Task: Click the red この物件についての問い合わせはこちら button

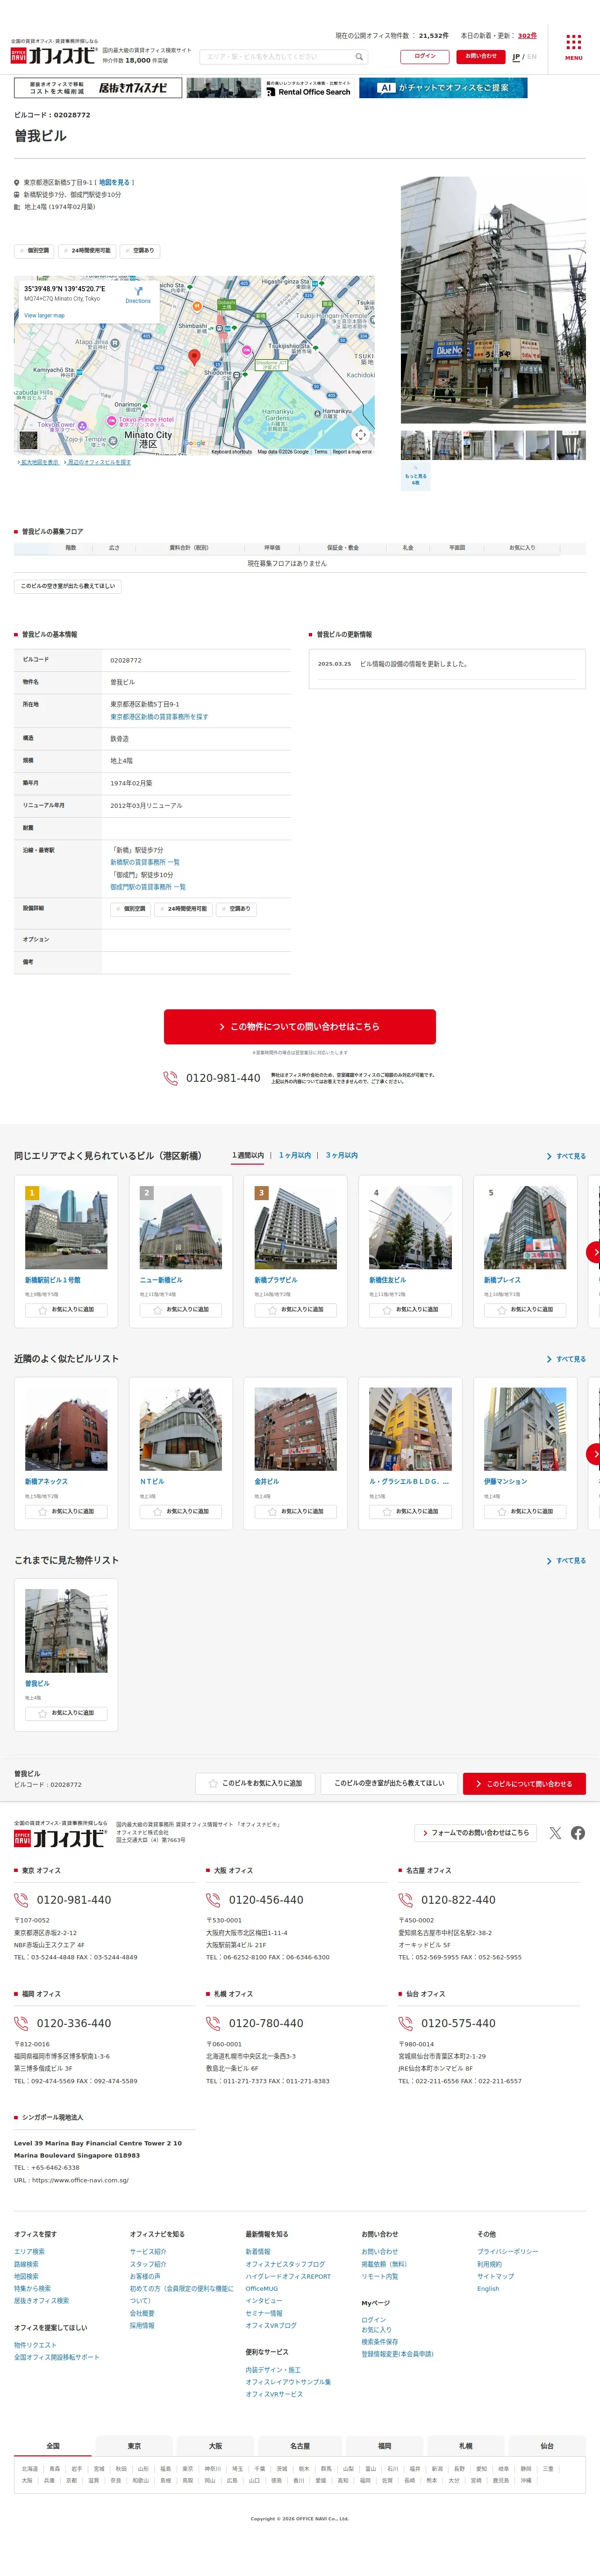Action: click(x=300, y=1026)
